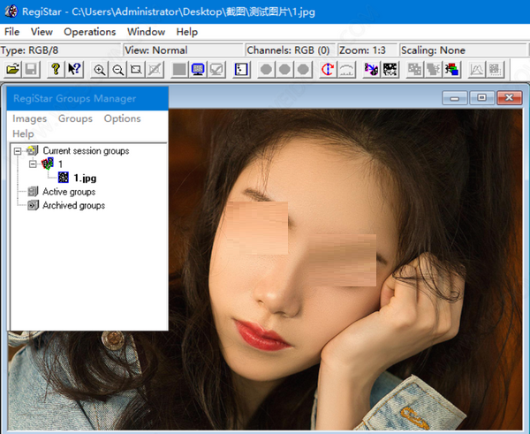Image resolution: width=530 pixels, height=434 pixels.
Task: Click the second grayed combine images icon
Action: 434,70
